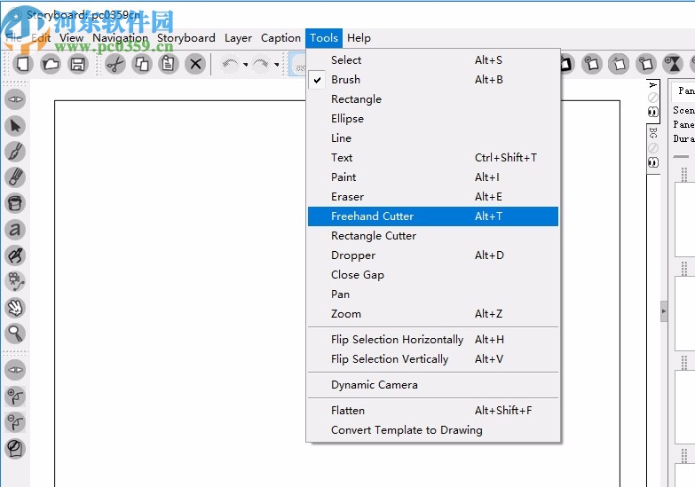Open the Caption menu

coord(280,38)
